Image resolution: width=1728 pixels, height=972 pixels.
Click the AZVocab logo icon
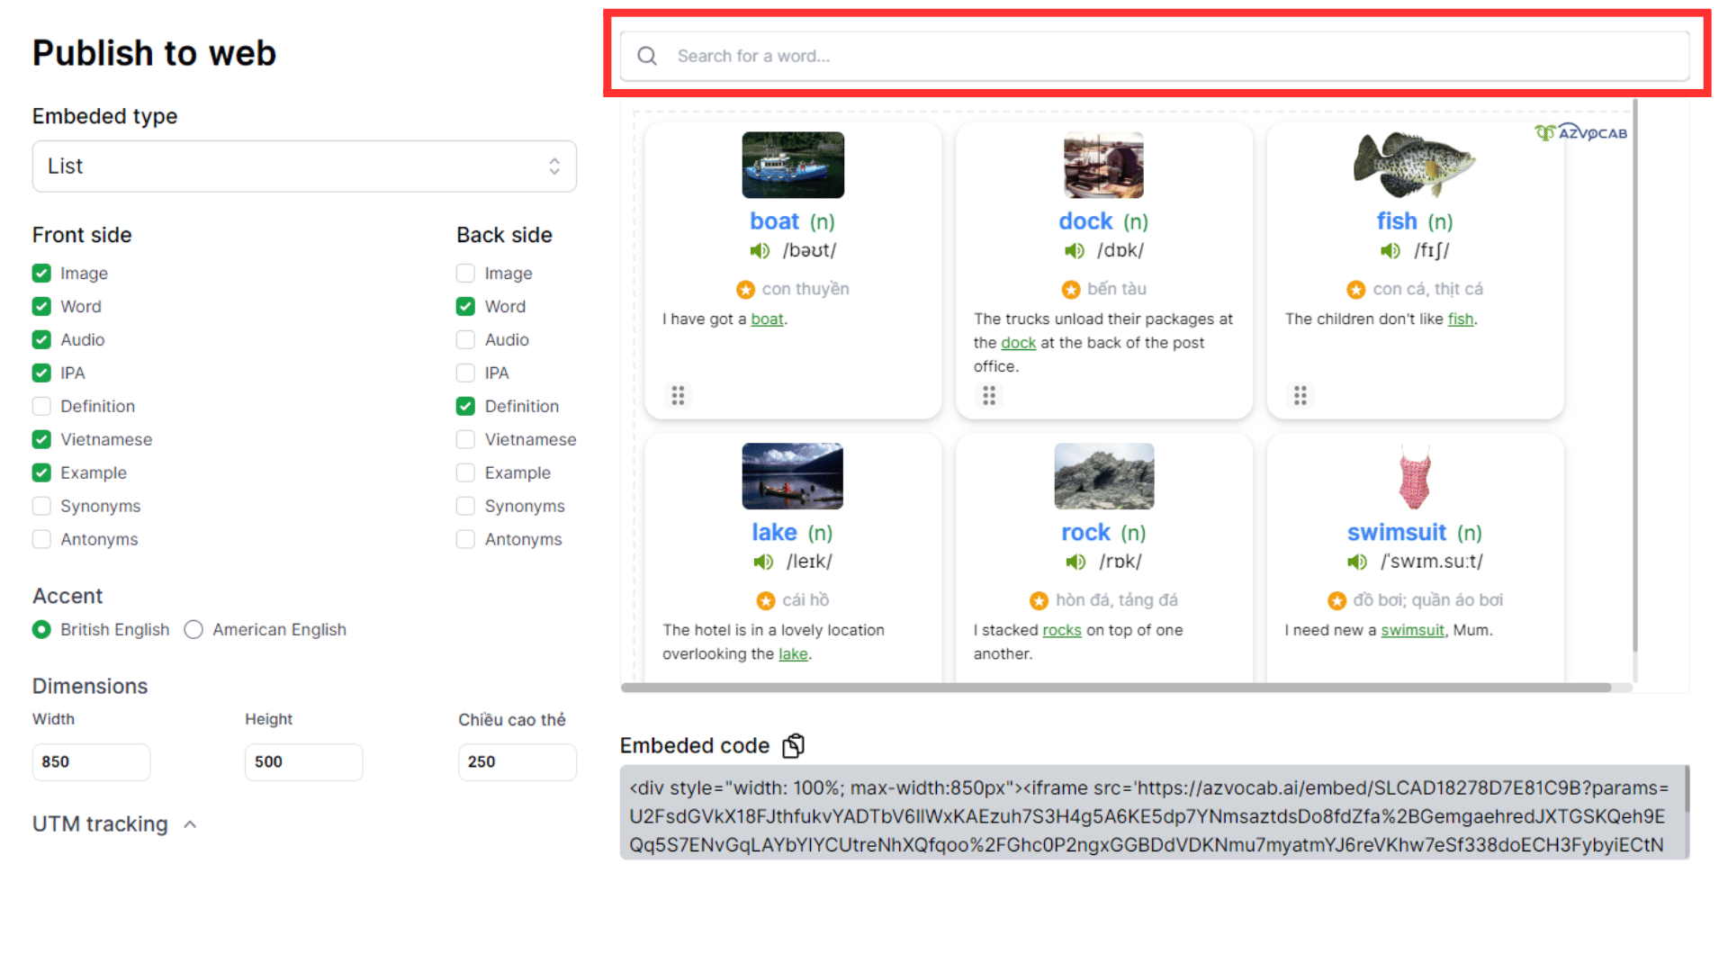click(x=1543, y=133)
